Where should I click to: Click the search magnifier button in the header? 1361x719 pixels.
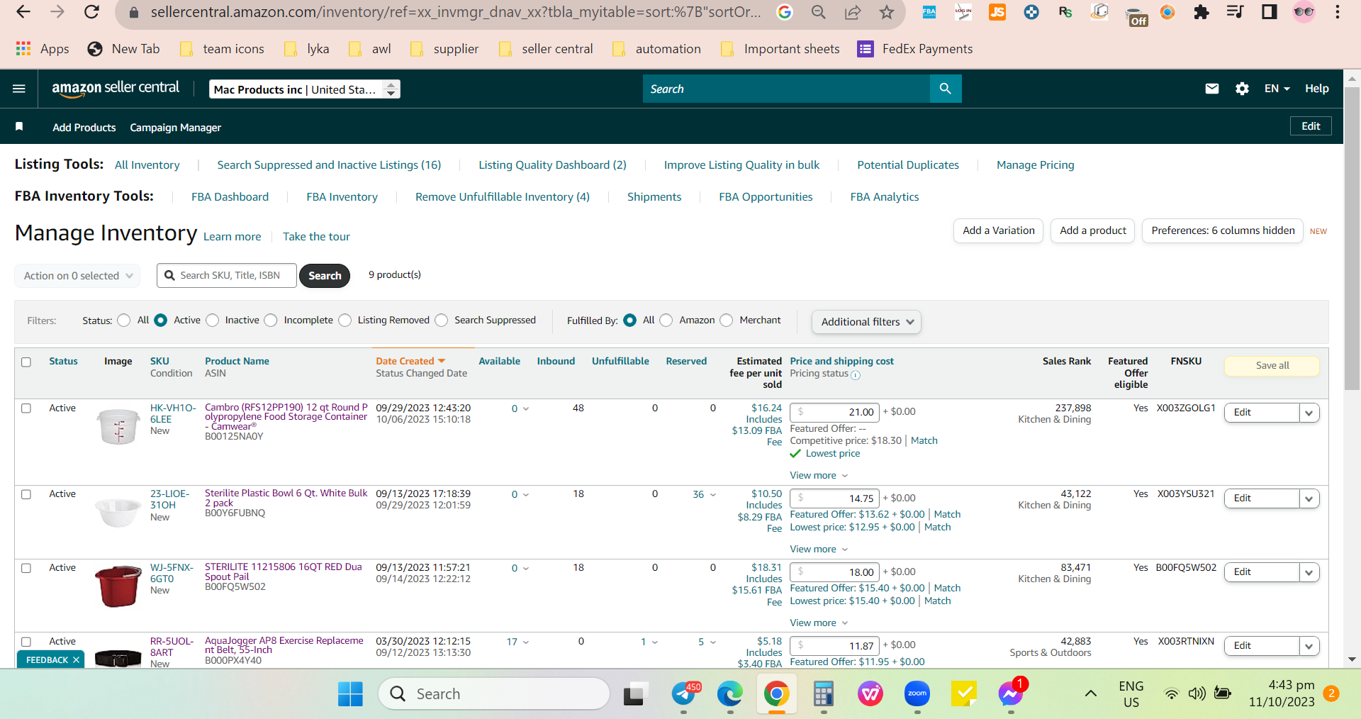[946, 89]
